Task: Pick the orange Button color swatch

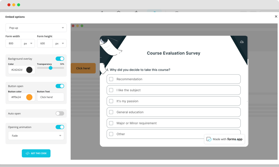Action: pyautogui.click(x=29, y=97)
